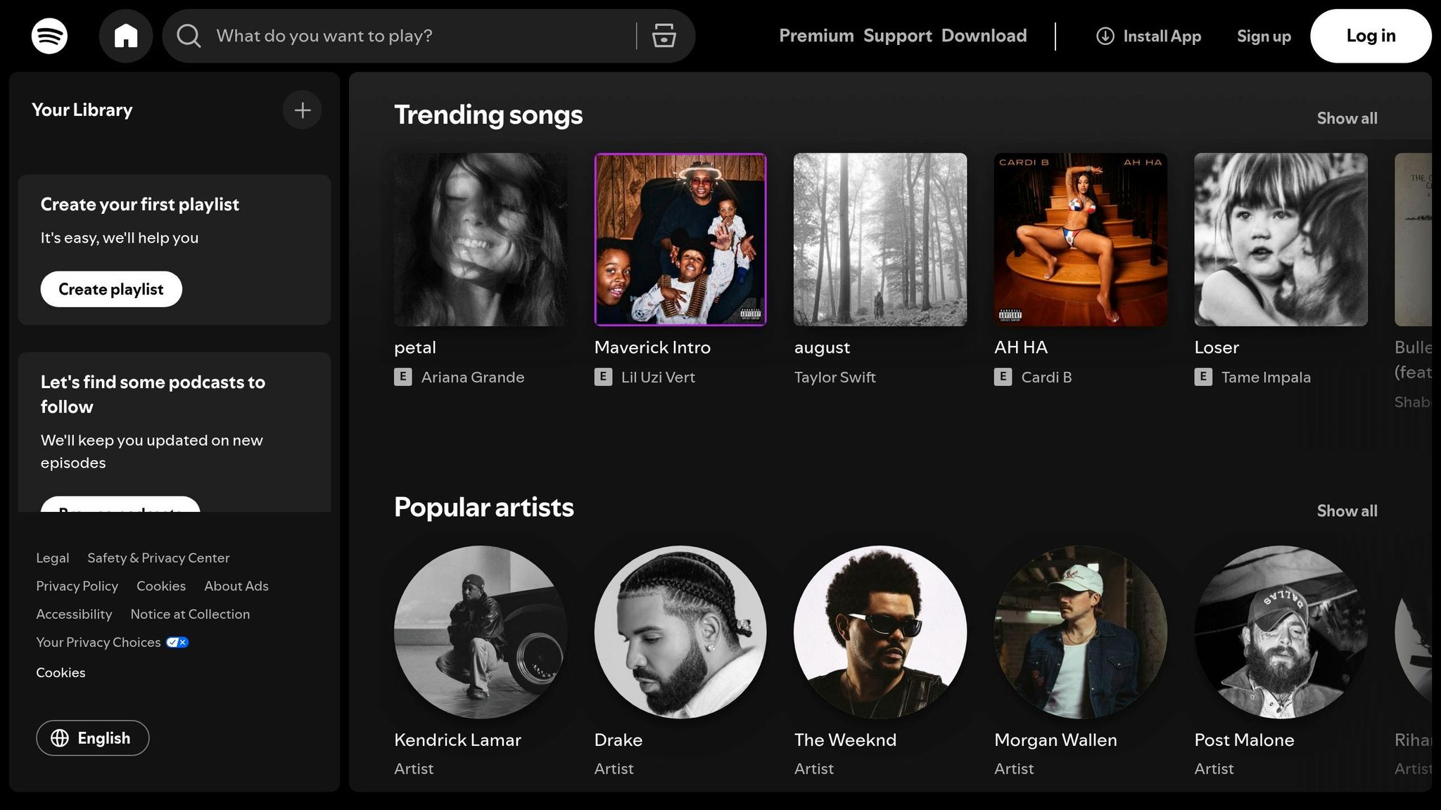The height and width of the screenshot is (810, 1441).
Task: Open Kendrick Lamar's artist photo
Action: coord(481,632)
